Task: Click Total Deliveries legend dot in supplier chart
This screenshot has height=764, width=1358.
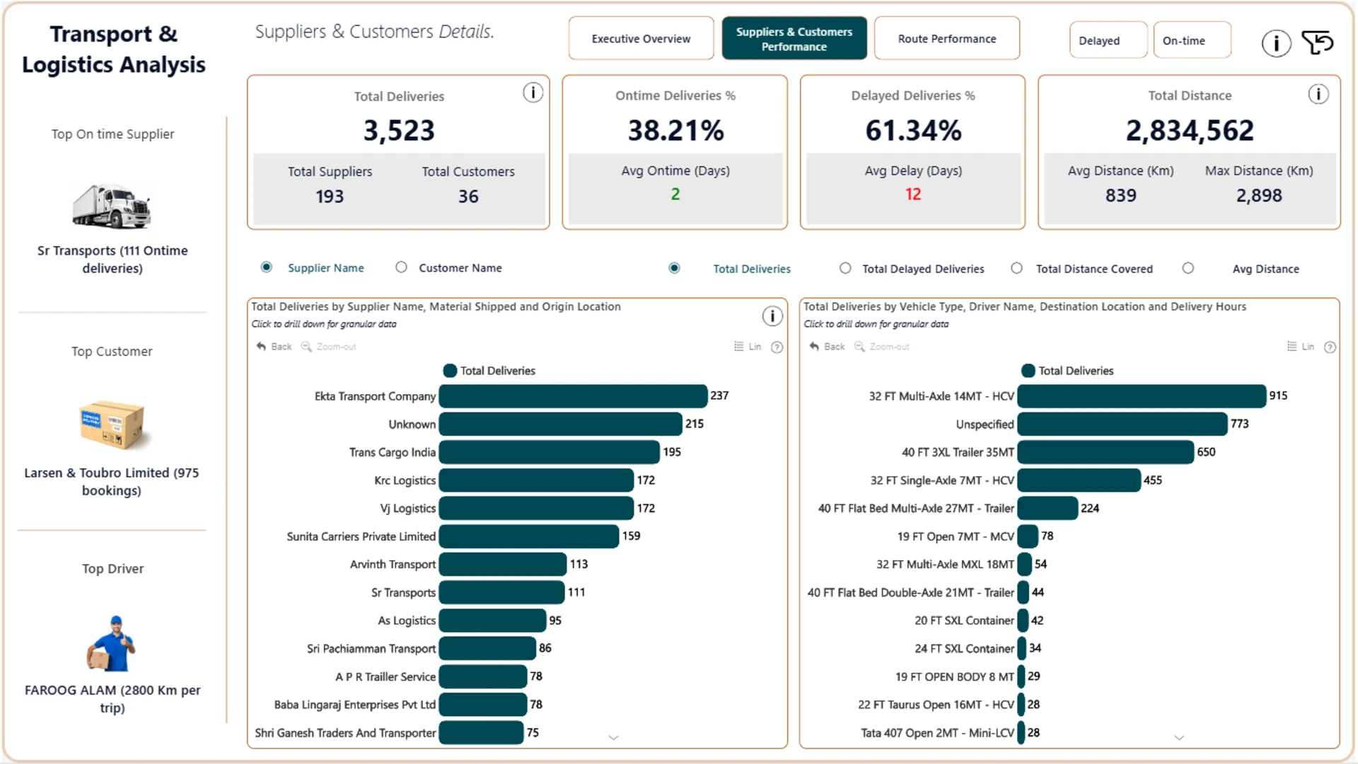Action: click(450, 371)
